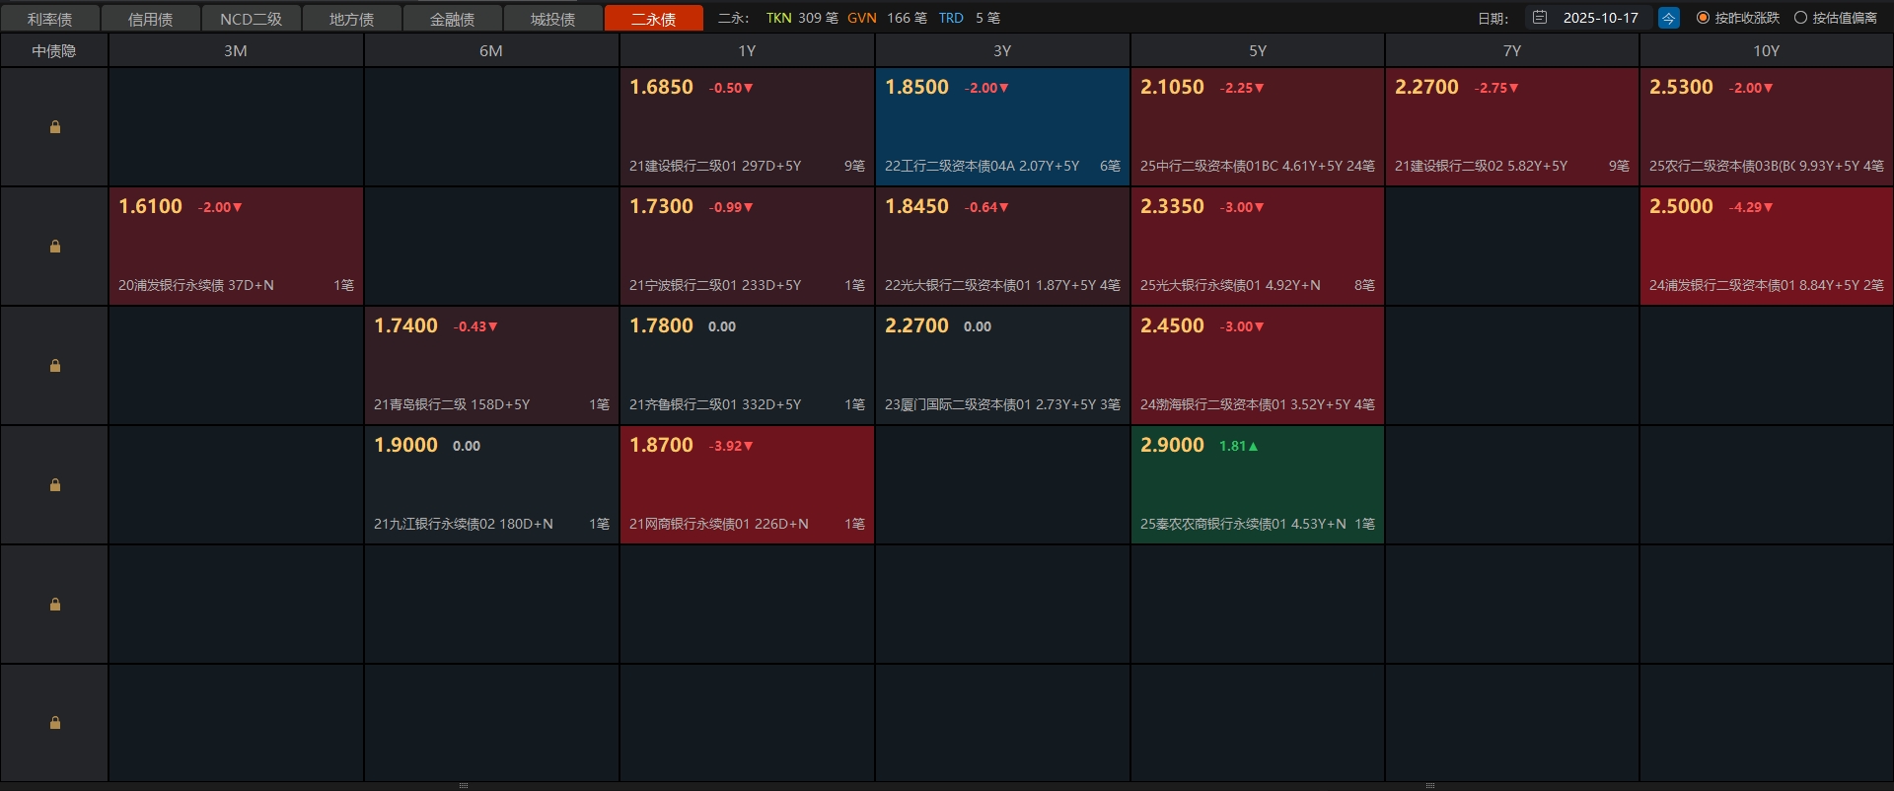Image resolution: width=1894 pixels, height=791 pixels.
Task: Jump to today with 今 button
Action: pos(1668,18)
